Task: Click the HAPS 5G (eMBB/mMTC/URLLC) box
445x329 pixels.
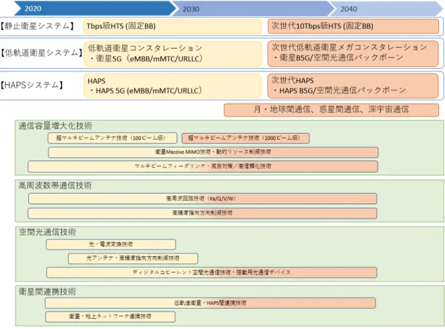Action: tap(173, 86)
